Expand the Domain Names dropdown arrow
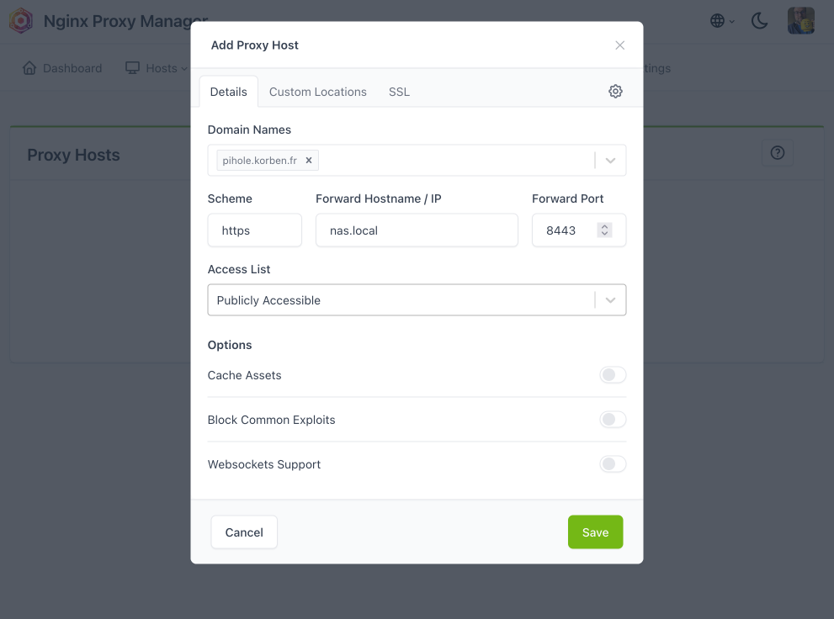Image resolution: width=834 pixels, height=619 pixels. (x=611, y=160)
